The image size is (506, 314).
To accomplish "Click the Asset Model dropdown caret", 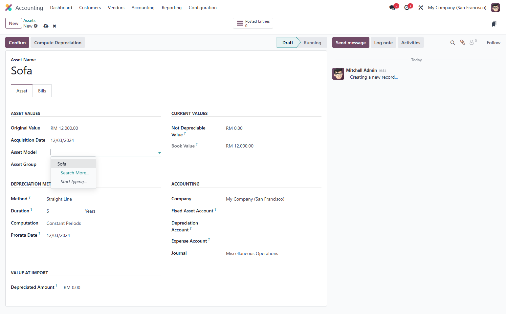I will coord(159,153).
